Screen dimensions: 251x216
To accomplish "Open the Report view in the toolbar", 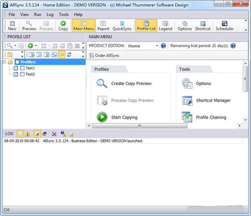I will click(103, 26).
